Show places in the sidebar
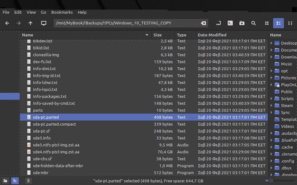The width and height of the screenshot is (297, 185). point(5,181)
